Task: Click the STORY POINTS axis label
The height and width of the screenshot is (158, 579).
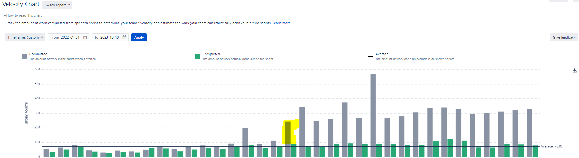Action: point(27,113)
